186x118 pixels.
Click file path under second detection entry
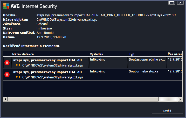52,77
